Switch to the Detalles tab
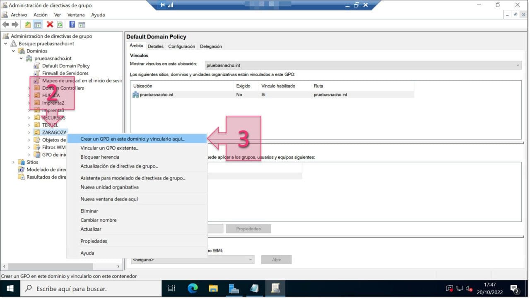Image resolution: width=530 pixels, height=299 pixels. click(x=156, y=46)
